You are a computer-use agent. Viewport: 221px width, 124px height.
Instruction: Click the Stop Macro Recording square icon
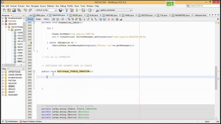click(x=113, y=19)
